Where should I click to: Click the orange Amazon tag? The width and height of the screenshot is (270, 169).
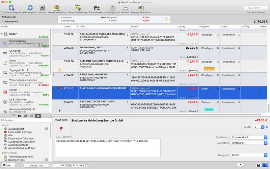(209, 69)
